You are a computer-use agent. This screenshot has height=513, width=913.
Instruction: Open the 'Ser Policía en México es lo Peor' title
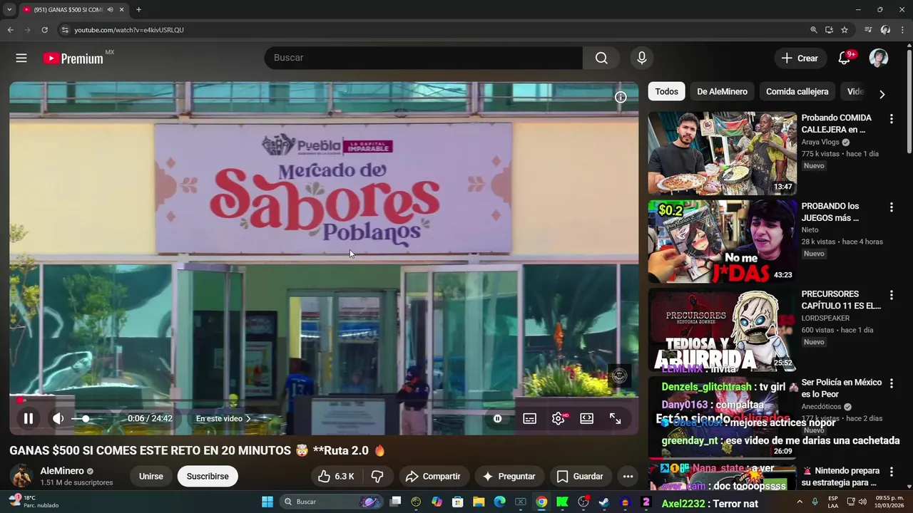[x=842, y=388]
